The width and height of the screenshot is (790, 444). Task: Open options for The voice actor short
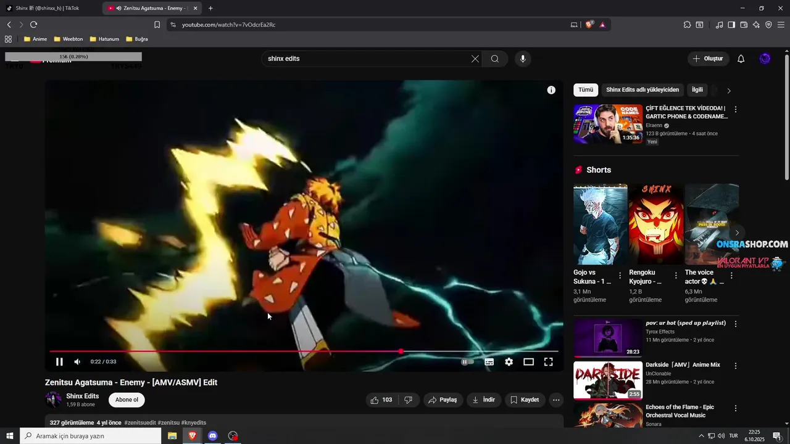click(732, 276)
